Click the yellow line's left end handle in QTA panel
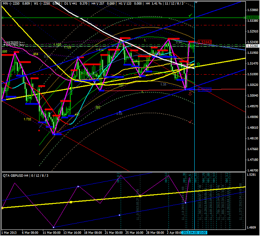Screen dimensions: 260x236 [2, 208]
